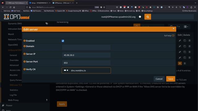Screen dimensions: 198x111
Task: Save the server settings
Action: click(x=170, y=79)
